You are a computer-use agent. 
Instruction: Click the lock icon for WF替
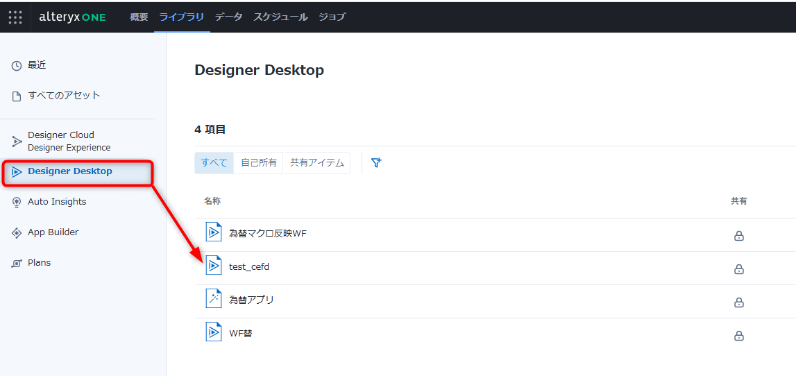tap(739, 336)
